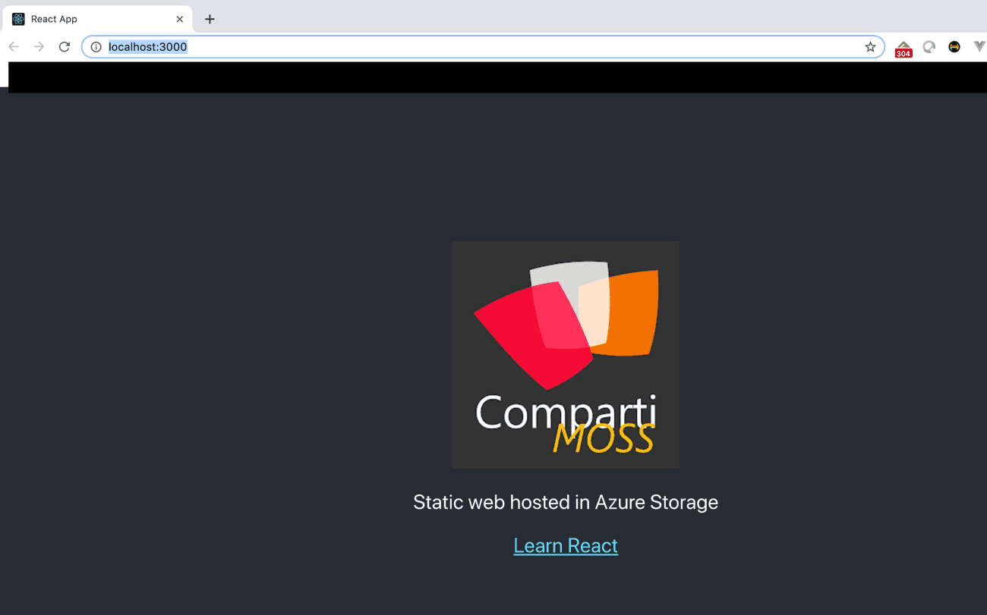
Task: Open the extension showing red 304 badge
Action: [x=903, y=49]
